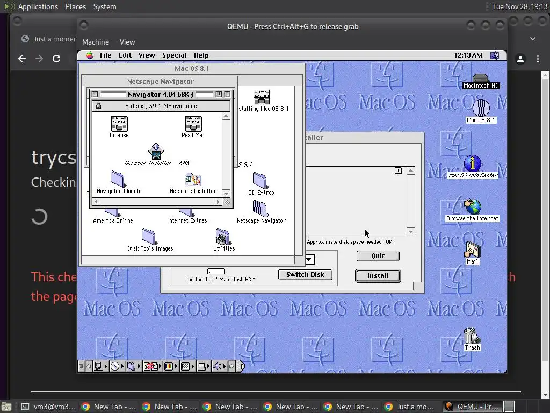The width and height of the screenshot is (550, 413).
Task: Open the Places menu in top panel
Action: pyautogui.click(x=76, y=6)
